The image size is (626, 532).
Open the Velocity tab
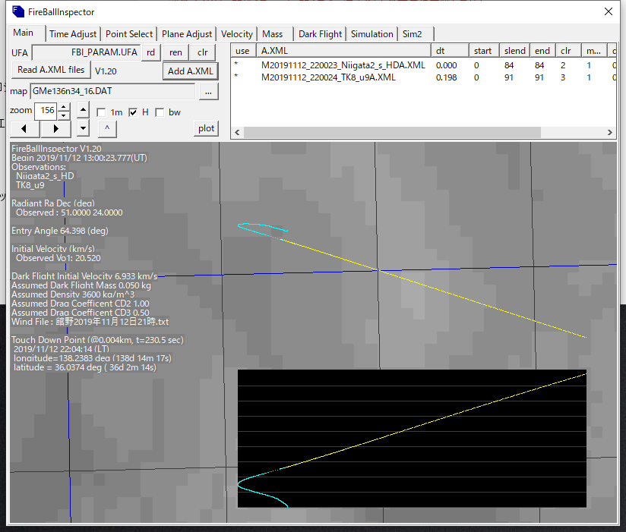(237, 34)
